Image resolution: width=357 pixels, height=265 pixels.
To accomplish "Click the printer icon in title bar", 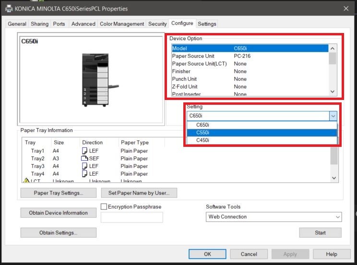I will tap(8, 8).
